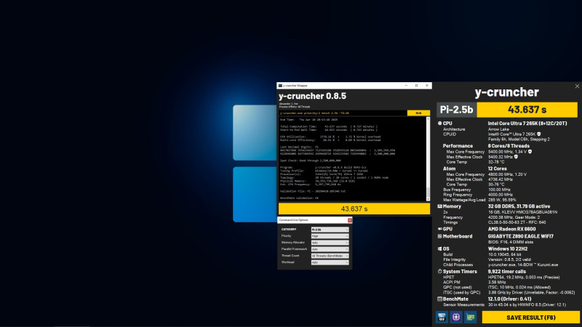Click the 'Ring Frequency' label
Screen dimensions: 582x327
tap(458, 195)
